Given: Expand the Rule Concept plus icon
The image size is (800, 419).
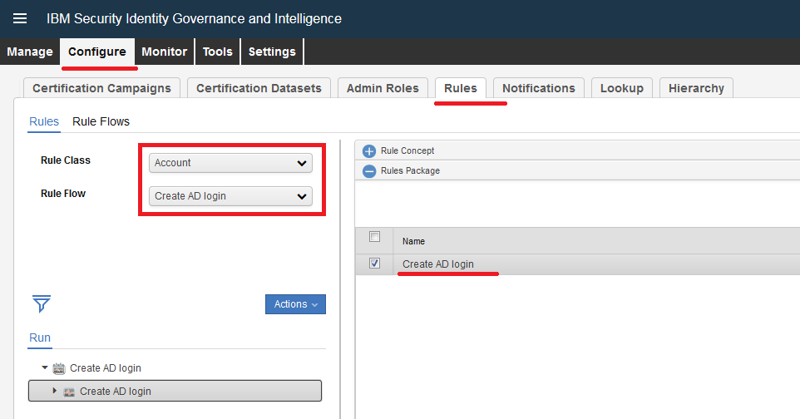Looking at the screenshot, I should [369, 151].
